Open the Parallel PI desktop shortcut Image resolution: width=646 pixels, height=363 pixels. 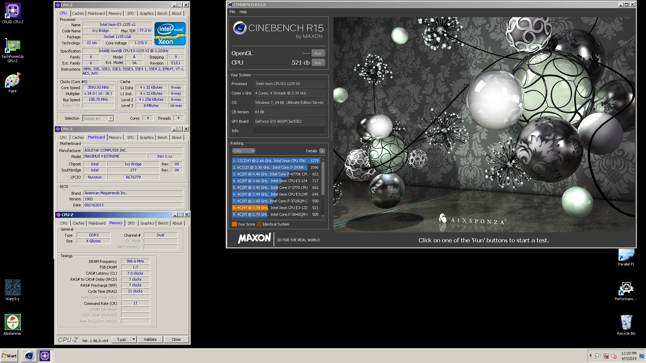[626, 257]
